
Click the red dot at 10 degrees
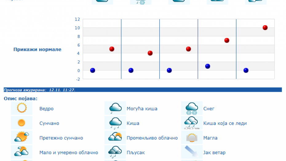[265, 28]
